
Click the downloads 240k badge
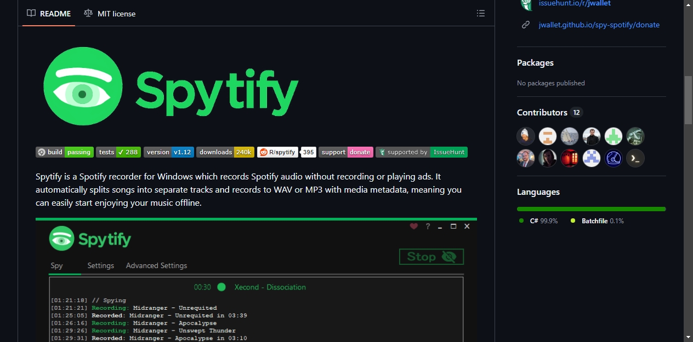tap(225, 152)
